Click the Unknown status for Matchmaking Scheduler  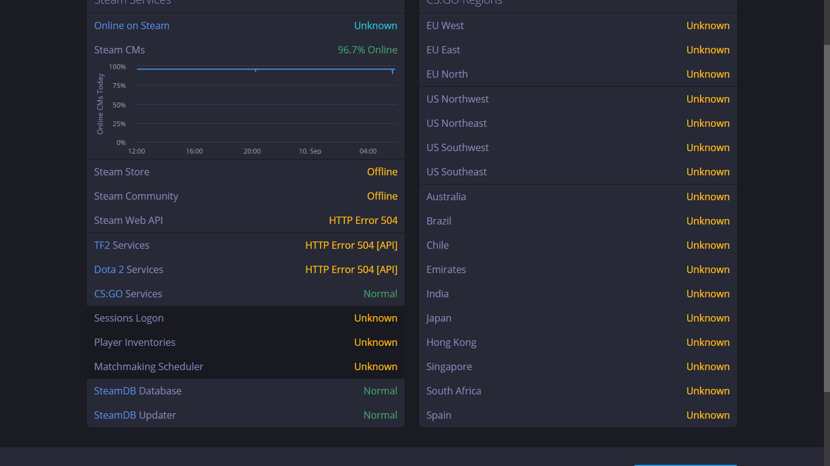tap(376, 366)
